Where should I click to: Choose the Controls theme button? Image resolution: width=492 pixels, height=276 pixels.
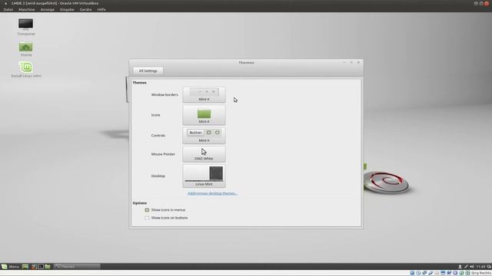[x=204, y=136]
